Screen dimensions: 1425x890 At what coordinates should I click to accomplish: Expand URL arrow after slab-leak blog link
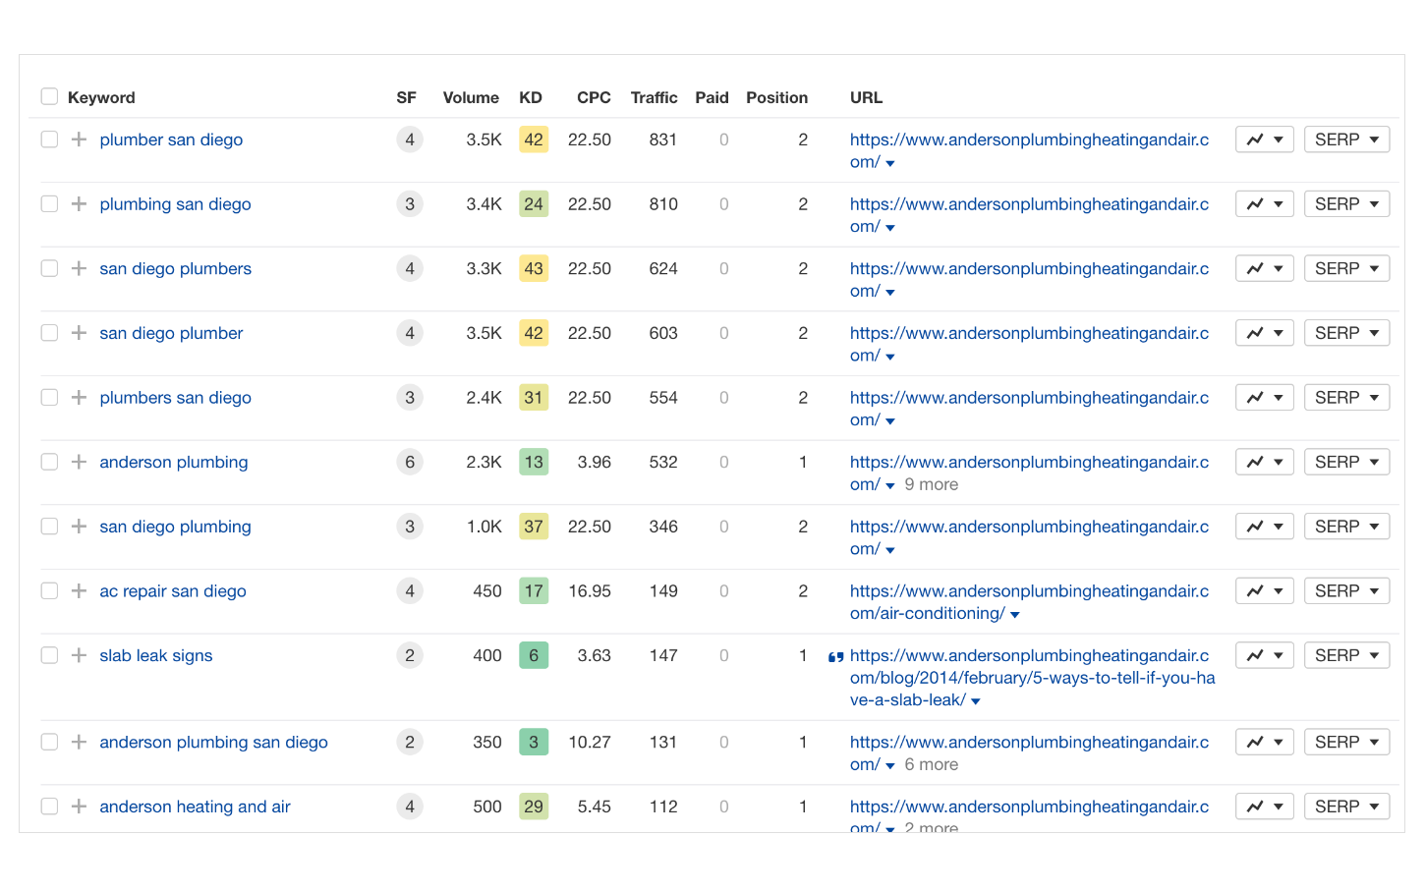click(976, 701)
